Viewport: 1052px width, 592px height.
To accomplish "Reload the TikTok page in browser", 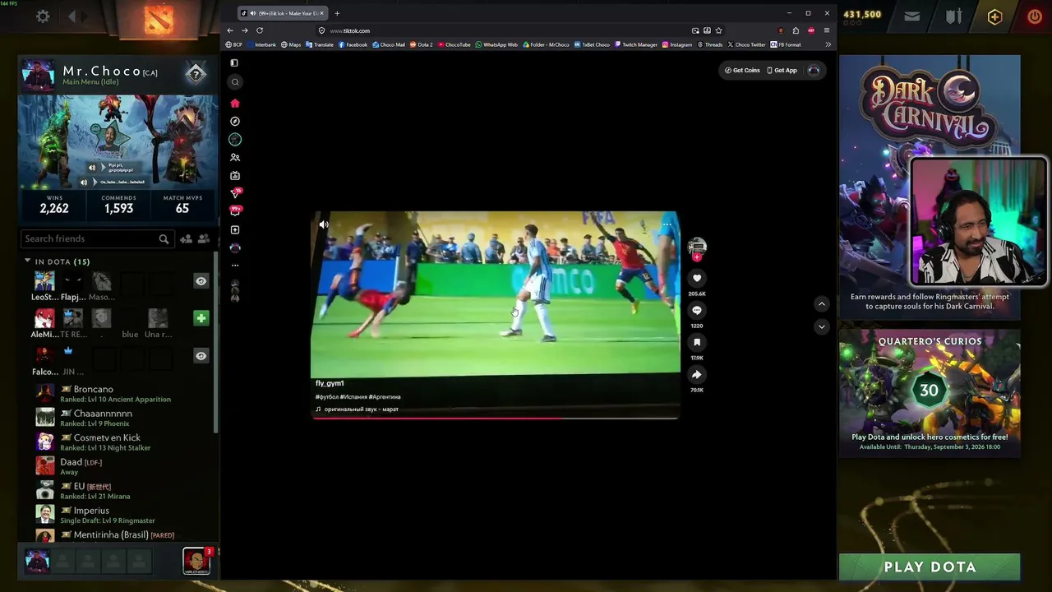I will click(260, 30).
